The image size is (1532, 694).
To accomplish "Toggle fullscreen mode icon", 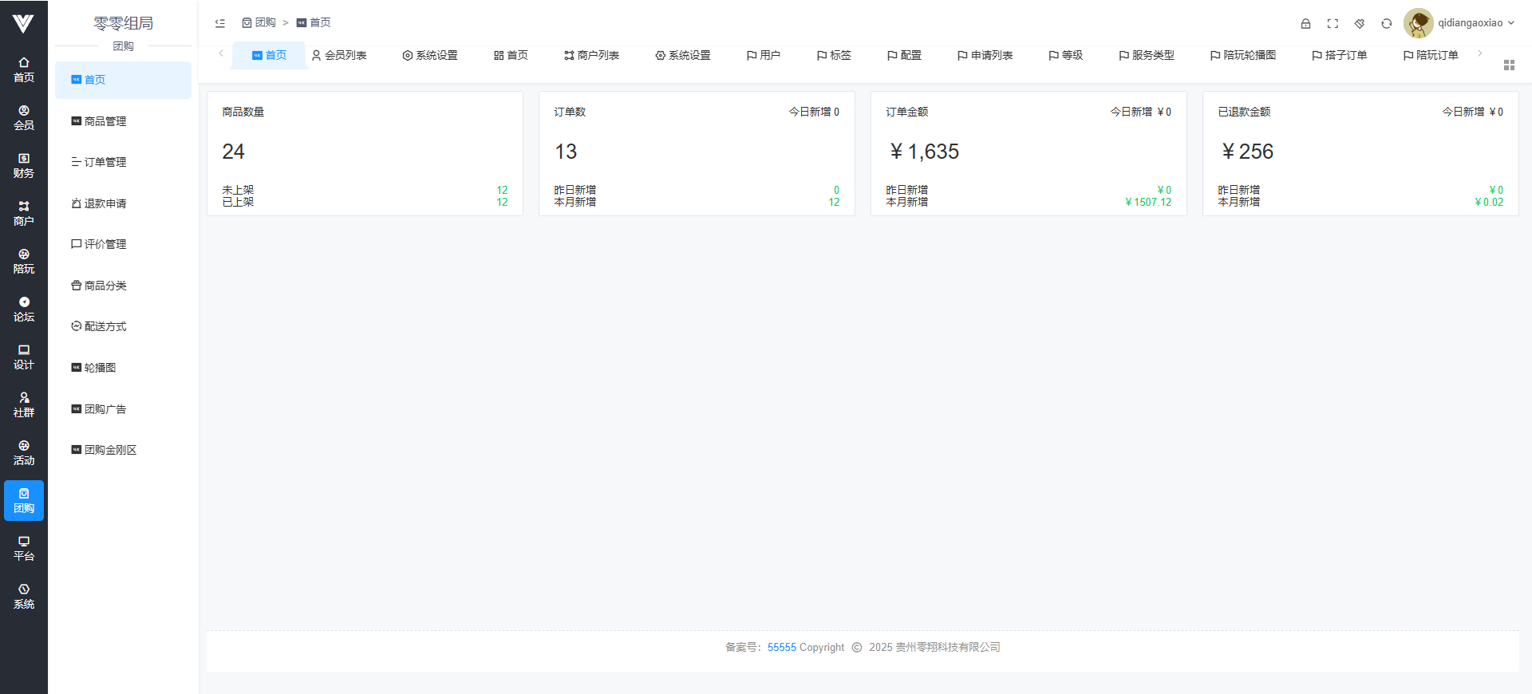I will coord(1333,24).
